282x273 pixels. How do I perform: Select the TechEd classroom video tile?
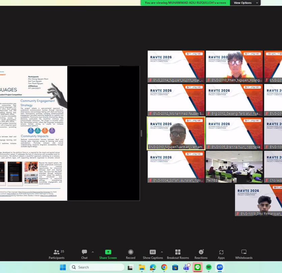[234, 166]
